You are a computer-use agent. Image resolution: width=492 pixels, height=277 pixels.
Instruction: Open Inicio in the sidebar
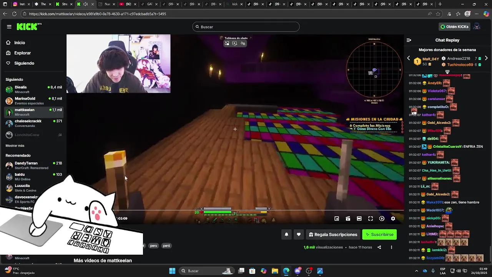click(20, 43)
